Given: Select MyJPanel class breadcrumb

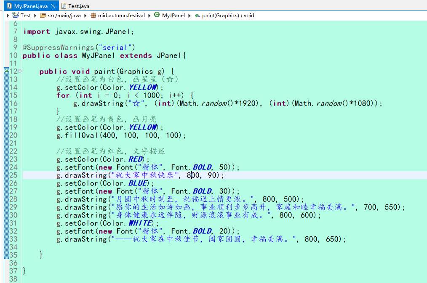Looking at the screenshot, I should (173, 16).
